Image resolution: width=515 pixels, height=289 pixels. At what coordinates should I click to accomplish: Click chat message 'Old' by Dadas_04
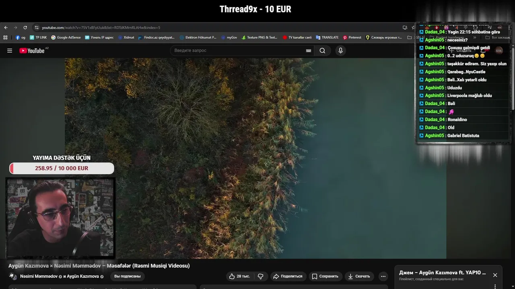tap(451, 128)
